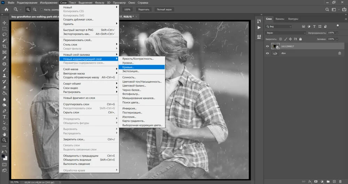Select the Crop tool
The width and height of the screenshot is (348, 184).
pyautogui.click(x=5, y=46)
